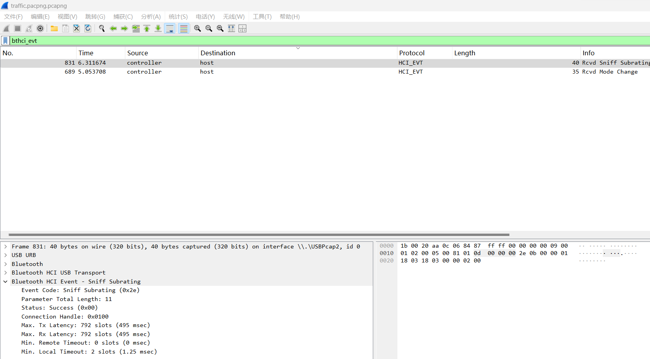The image size is (650, 359).
Task: Sort packets by Source column
Action: click(x=162, y=53)
